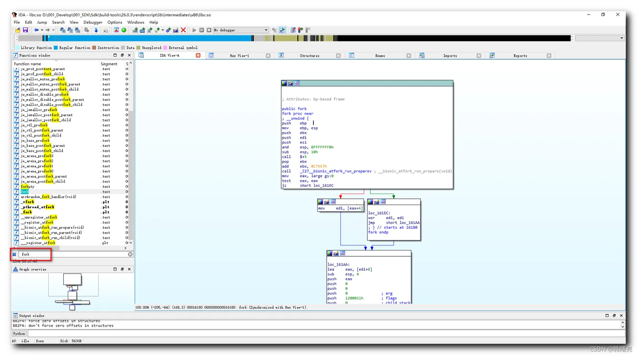Image resolution: width=637 pixels, height=355 pixels.
Task: Click the first binoculars search icon
Action: pos(63,30)
